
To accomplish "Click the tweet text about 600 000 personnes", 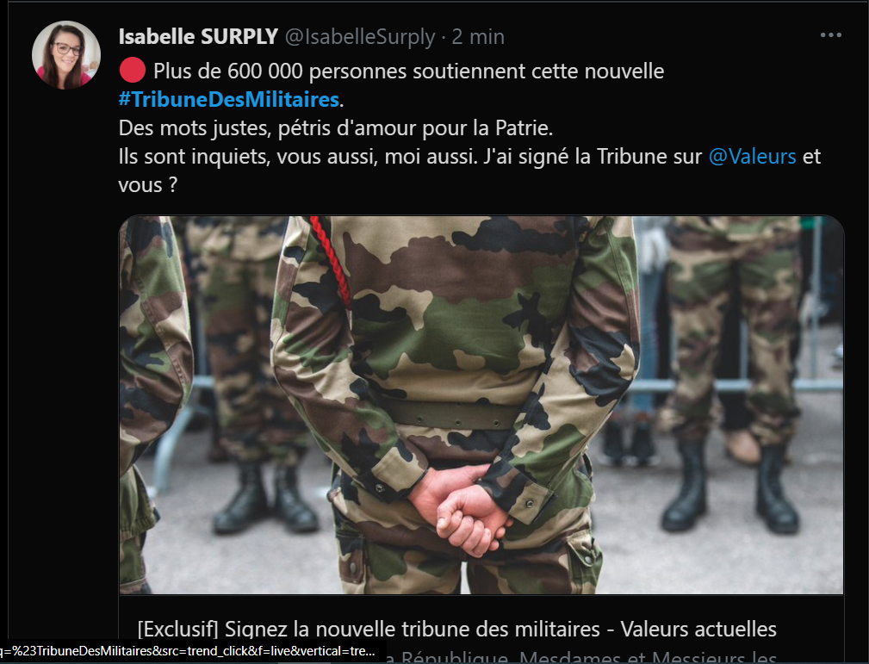I will coord(408,71).
